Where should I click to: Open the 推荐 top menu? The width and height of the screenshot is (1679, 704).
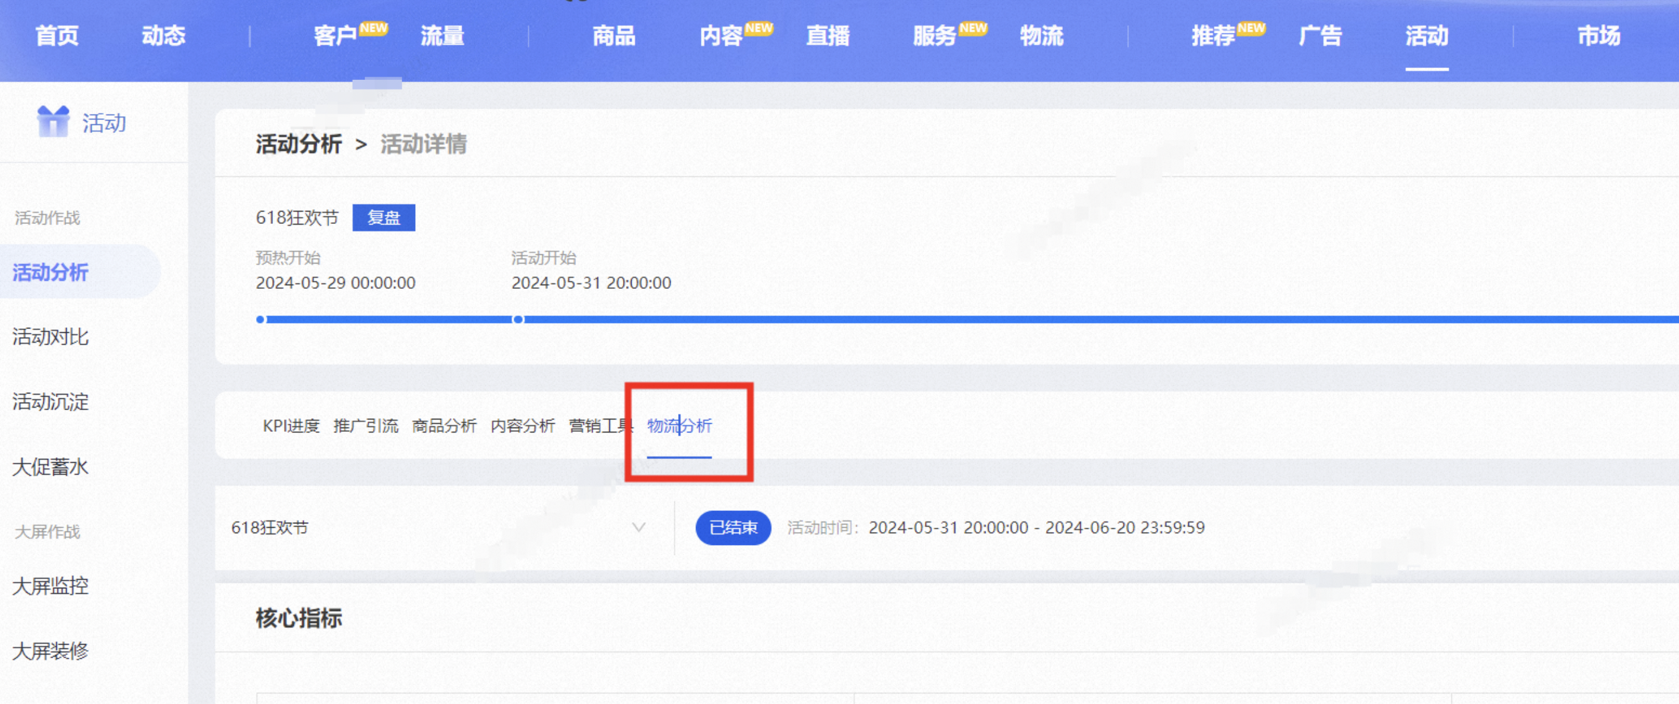coord(1214,36)
